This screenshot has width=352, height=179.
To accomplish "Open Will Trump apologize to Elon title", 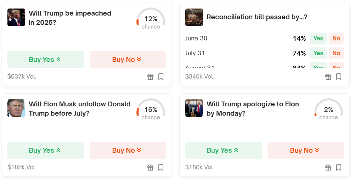I will 253,109.
